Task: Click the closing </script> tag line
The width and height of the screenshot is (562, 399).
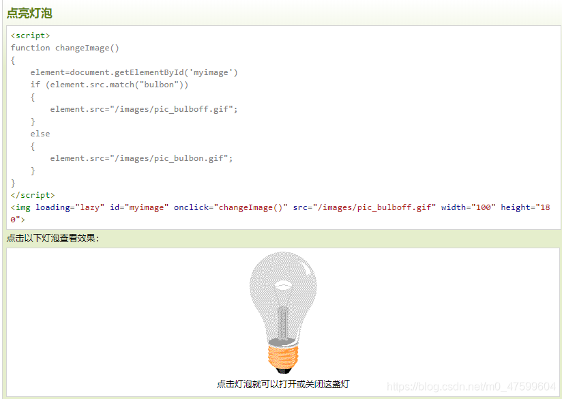Action: pos(33,195)
